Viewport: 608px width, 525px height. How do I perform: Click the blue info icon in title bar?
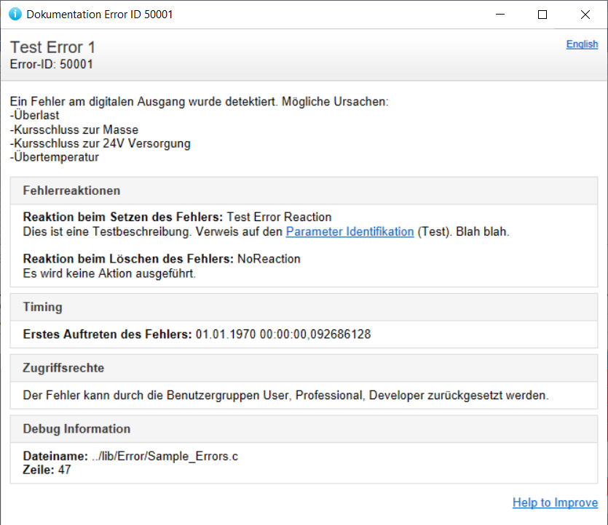14,15
